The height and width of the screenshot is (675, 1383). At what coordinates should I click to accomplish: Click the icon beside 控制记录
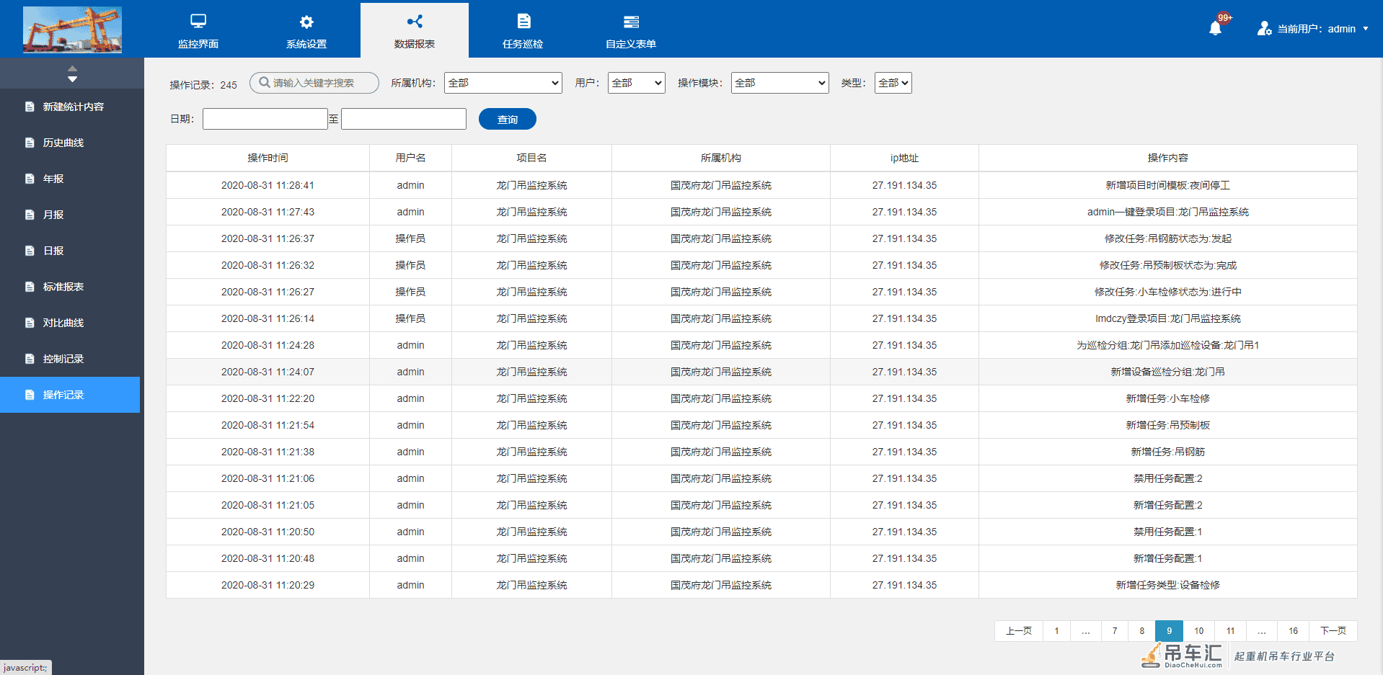click(30, 359)
